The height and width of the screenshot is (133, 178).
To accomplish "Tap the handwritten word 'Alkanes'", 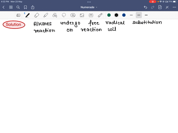I will tap(43, 24).
